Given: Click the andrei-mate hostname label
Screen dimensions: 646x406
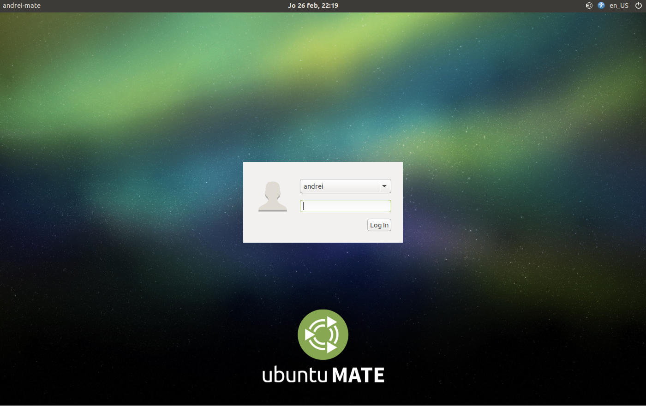Looking at the screenshot, I should point(21,6).
